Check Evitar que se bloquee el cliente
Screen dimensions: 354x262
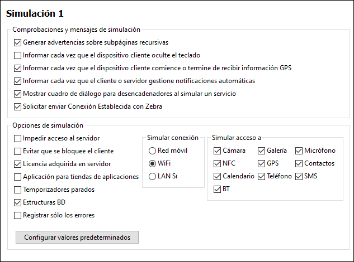tap(18, 151)
